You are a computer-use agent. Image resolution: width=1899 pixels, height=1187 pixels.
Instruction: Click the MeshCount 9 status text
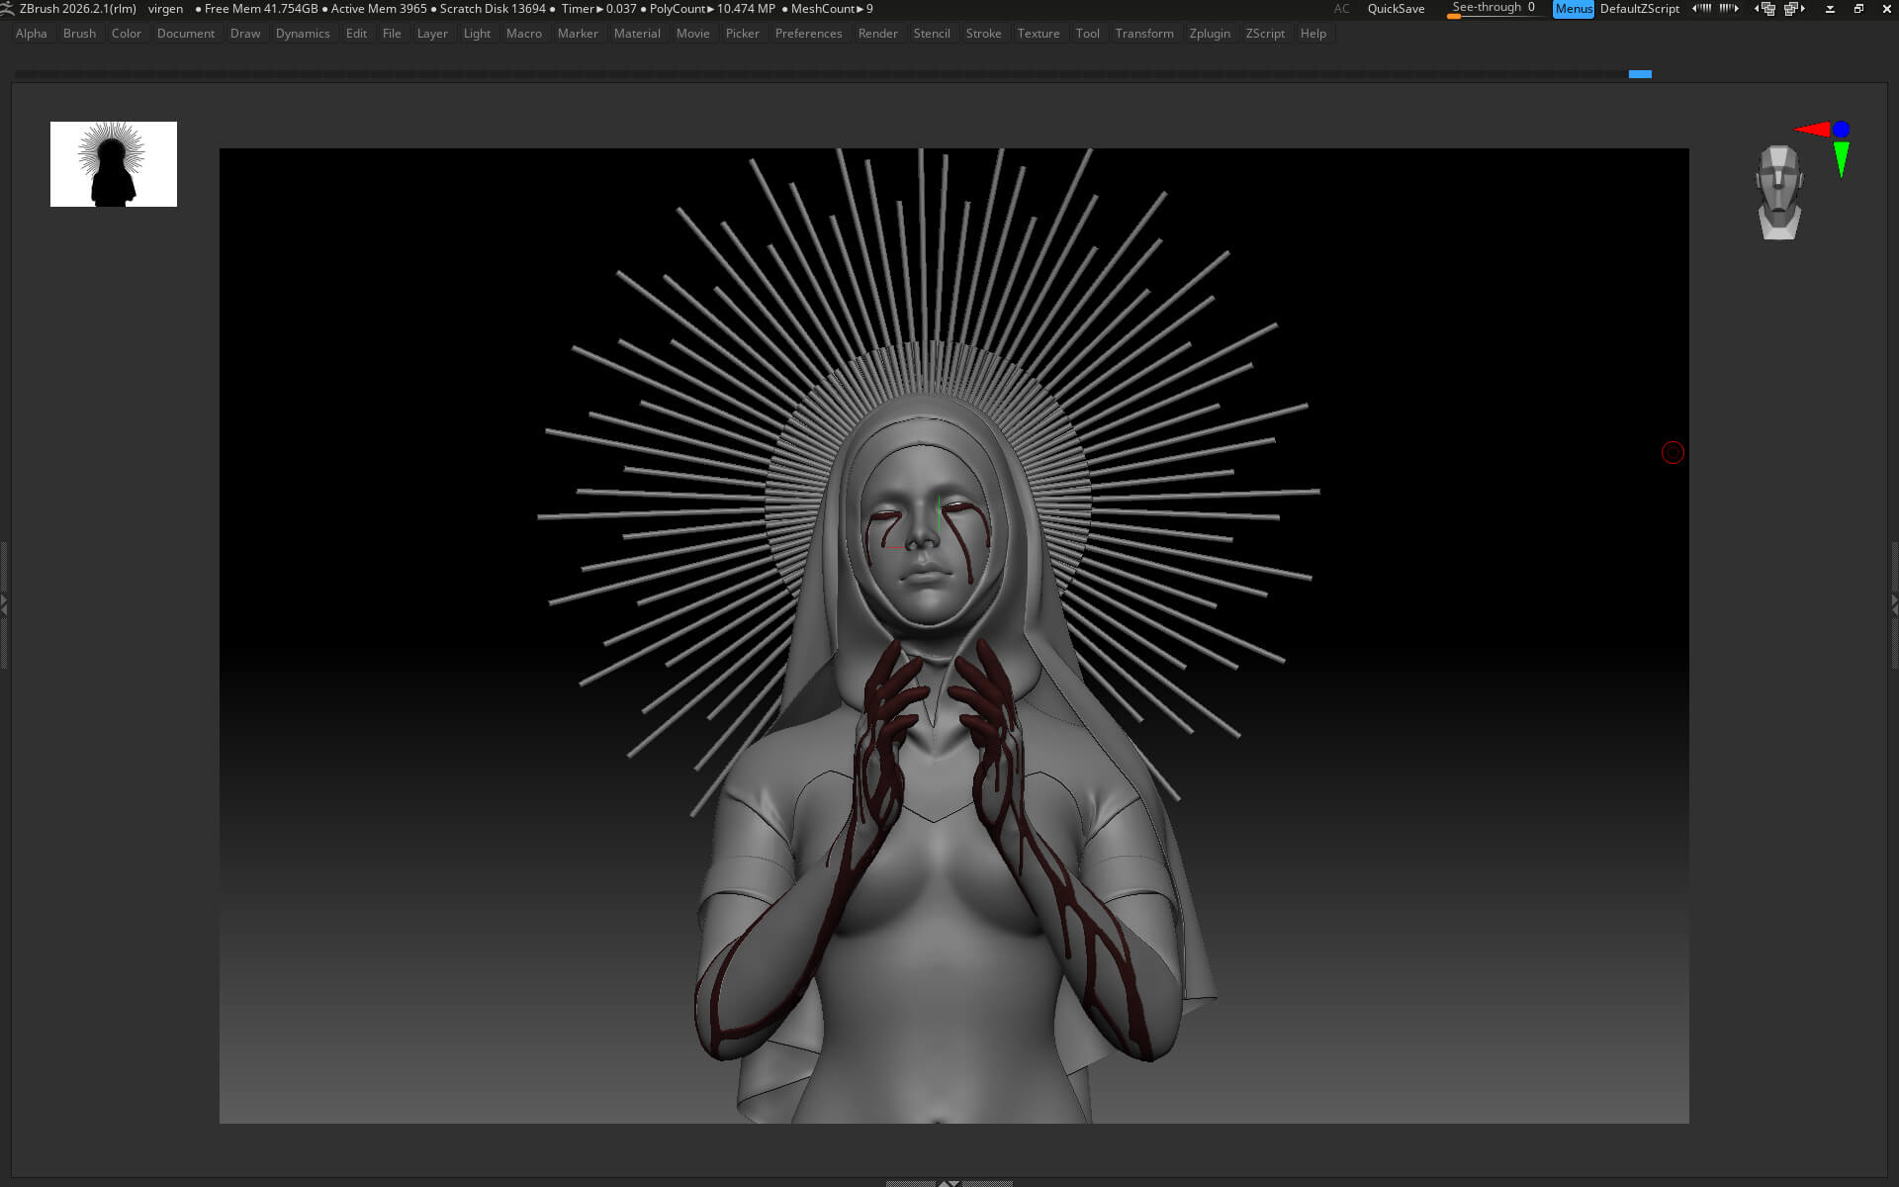(x=832, y=9)
